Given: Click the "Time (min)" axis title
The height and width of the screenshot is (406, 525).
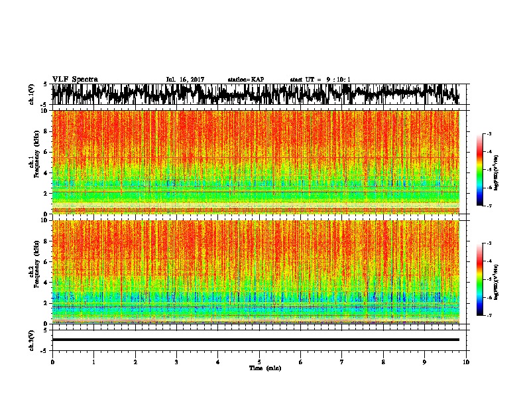Looking at the screenshot, I should 265,368.
